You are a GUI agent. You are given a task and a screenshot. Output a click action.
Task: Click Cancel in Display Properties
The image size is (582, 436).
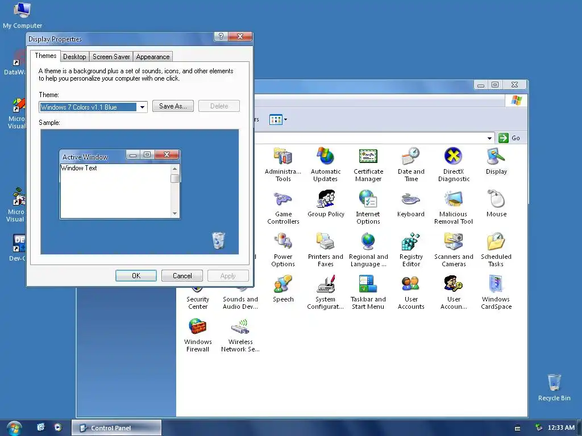[x=182, y=276]
